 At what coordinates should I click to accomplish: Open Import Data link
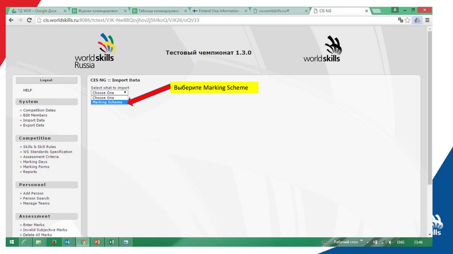point(34,120)
